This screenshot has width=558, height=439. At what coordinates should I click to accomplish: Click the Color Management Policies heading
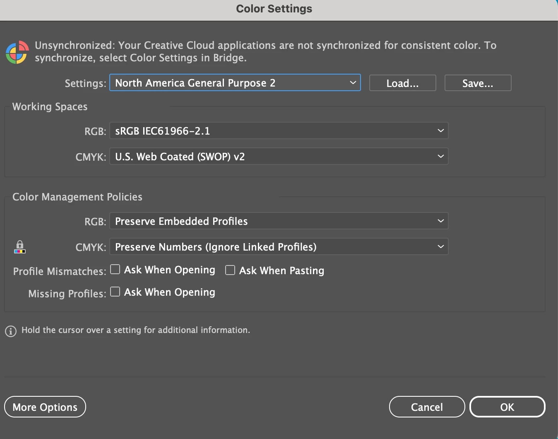77,197
